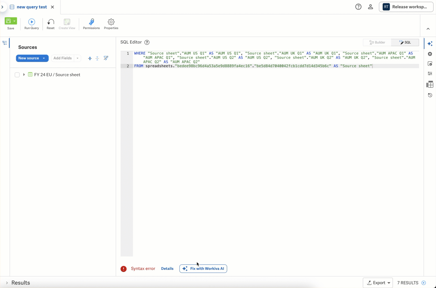
Task: Open Permissions with the key icon
Action: coord(91,22)
